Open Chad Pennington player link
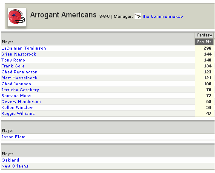The height and width of the screenshot is (173, 215). pyautogui.click(x=19, y=72)
